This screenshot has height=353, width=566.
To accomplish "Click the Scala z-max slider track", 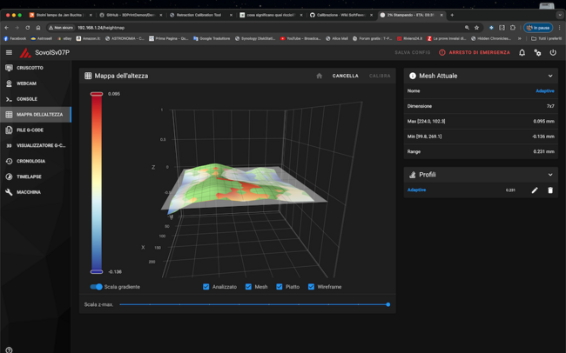I will 253,304.
